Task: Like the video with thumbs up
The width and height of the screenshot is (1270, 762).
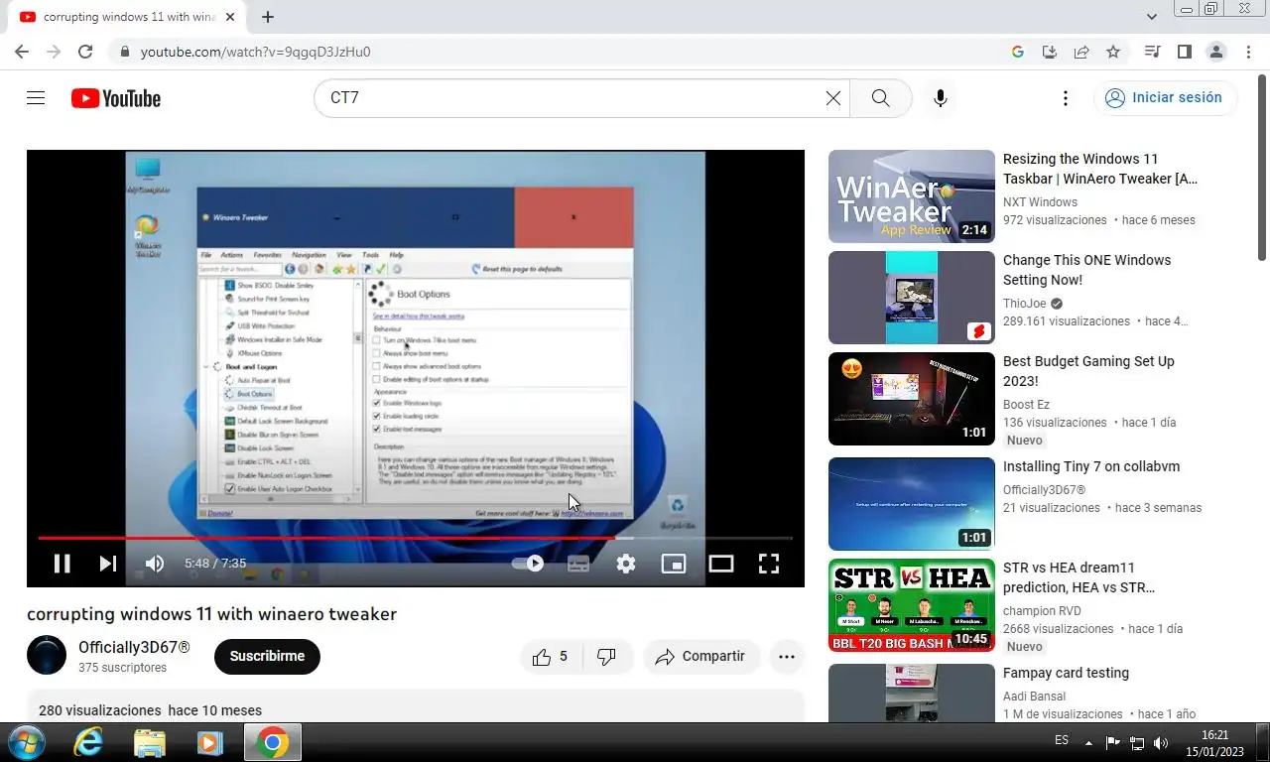Action: click(553, 657)
